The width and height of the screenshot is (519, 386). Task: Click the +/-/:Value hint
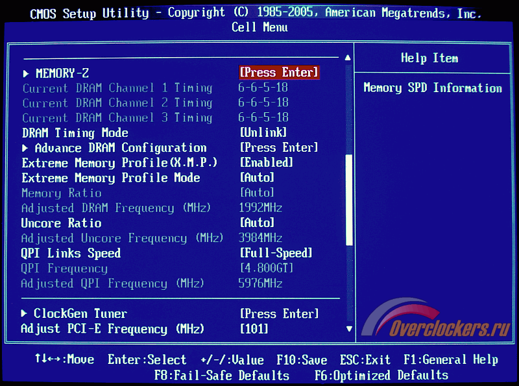232,360
